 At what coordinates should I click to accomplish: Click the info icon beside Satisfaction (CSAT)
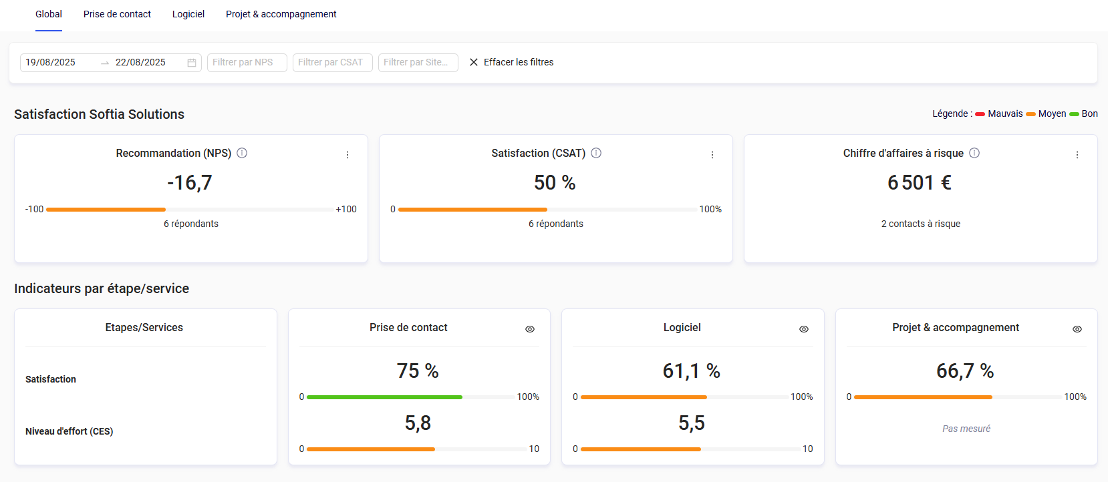pyautogui.click(x=596, y=153)
